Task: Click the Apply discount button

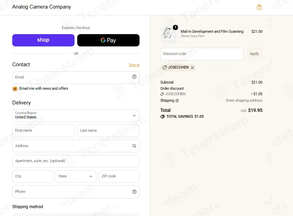Action: [x=254, y=54]
